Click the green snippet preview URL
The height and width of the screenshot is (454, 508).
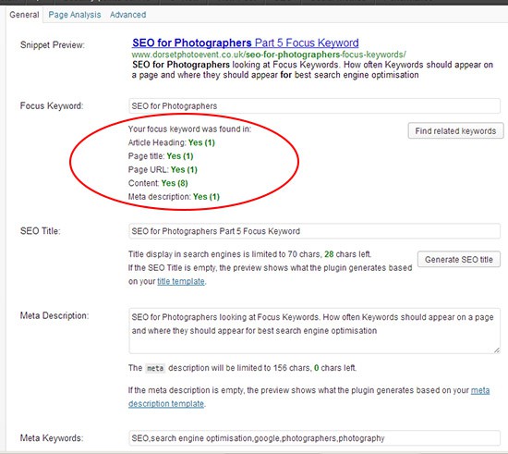pyautogui.click(x=269, y=55)
